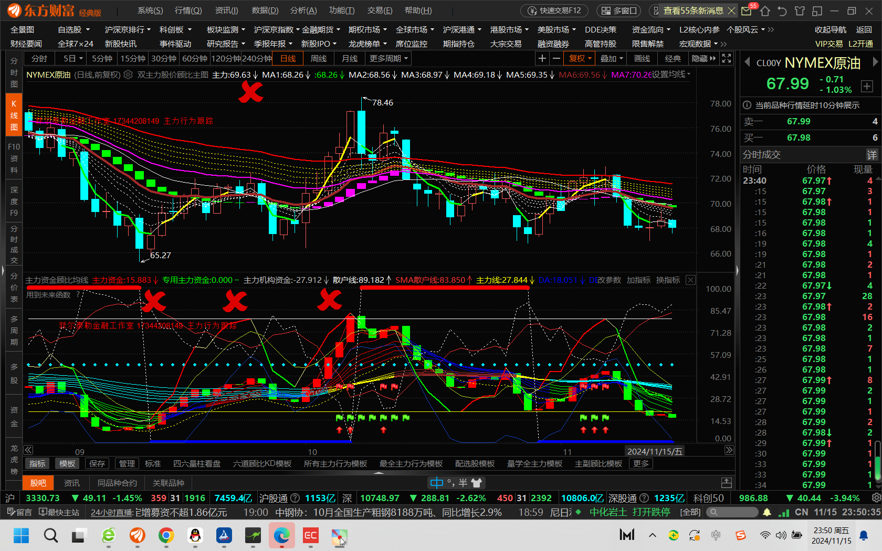Dismiss the 55 new messages notification
The height and width of the screenshot is (551, 882).
731,10
